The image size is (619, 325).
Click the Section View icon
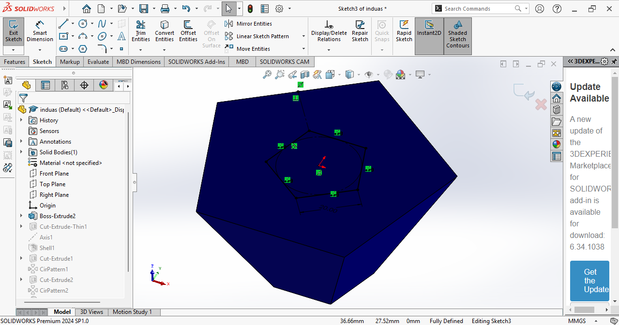tap(305, 74)
